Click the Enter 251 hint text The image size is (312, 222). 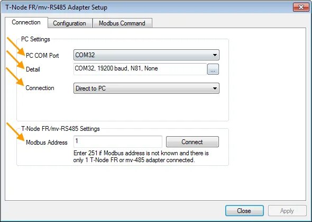pos(141,156)
